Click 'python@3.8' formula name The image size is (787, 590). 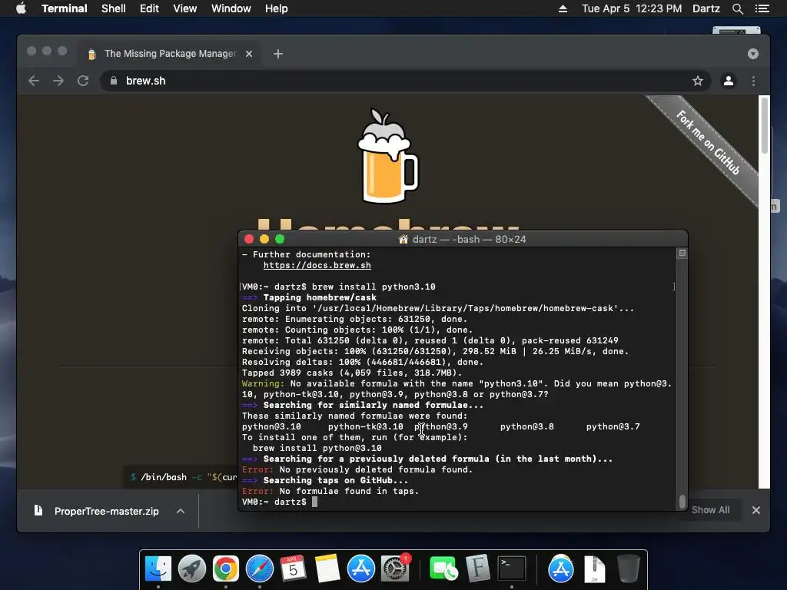[527, 426]
